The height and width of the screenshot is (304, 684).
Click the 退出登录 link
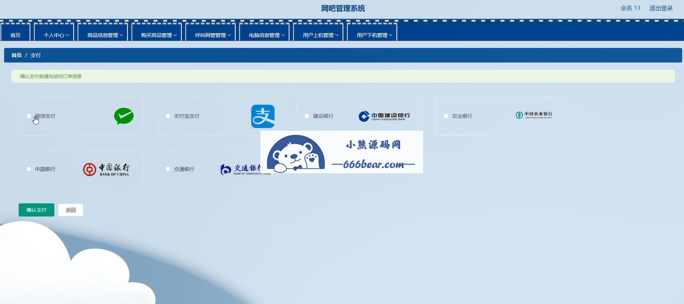(661, 8)
